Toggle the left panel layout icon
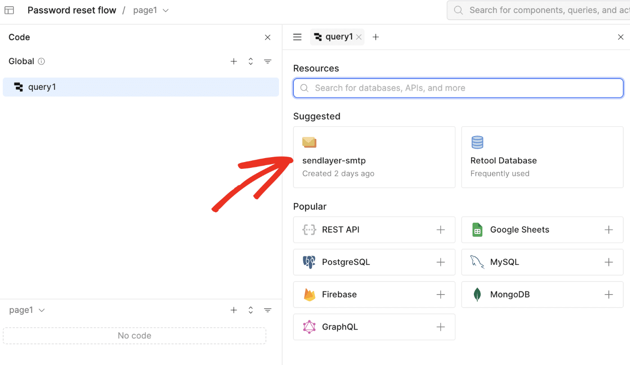The image size is (630, 365). tap(9, 10)
